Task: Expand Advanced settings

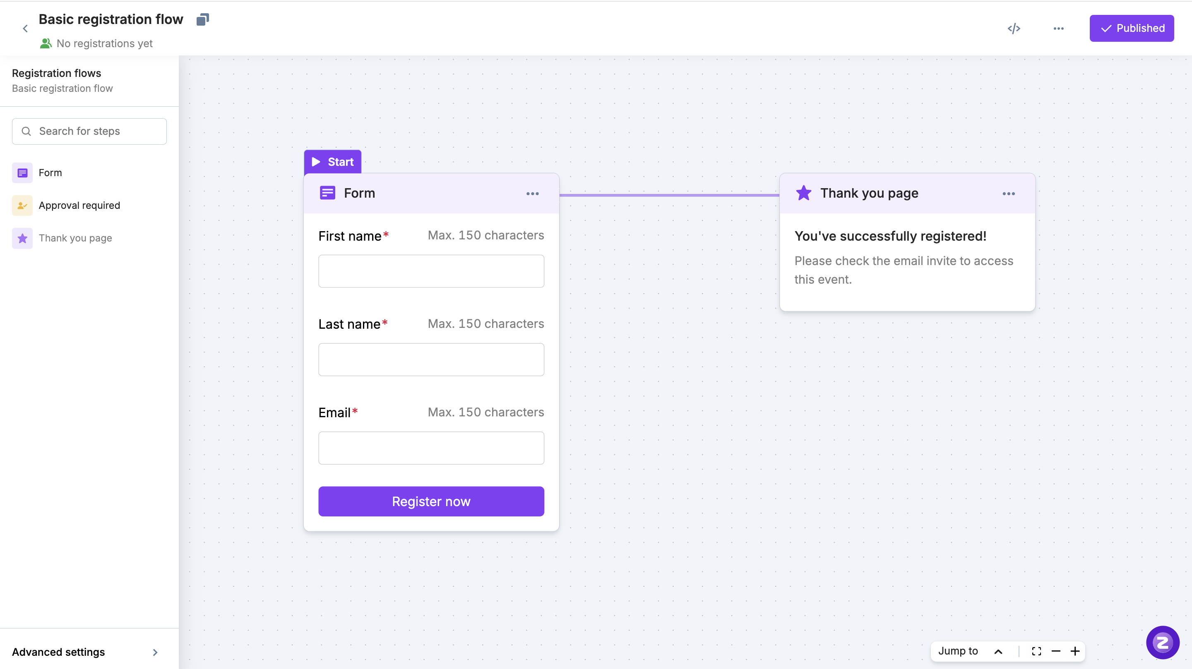Action: [x=86, y=652]
